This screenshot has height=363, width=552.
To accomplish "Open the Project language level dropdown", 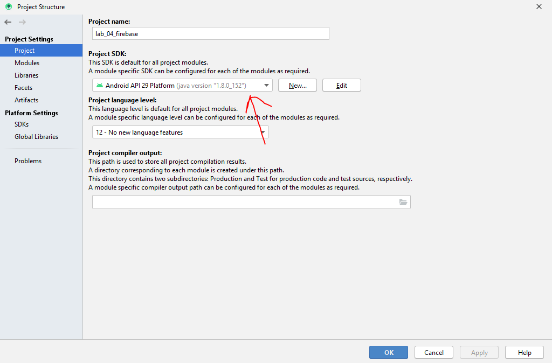I will [181, 132].
